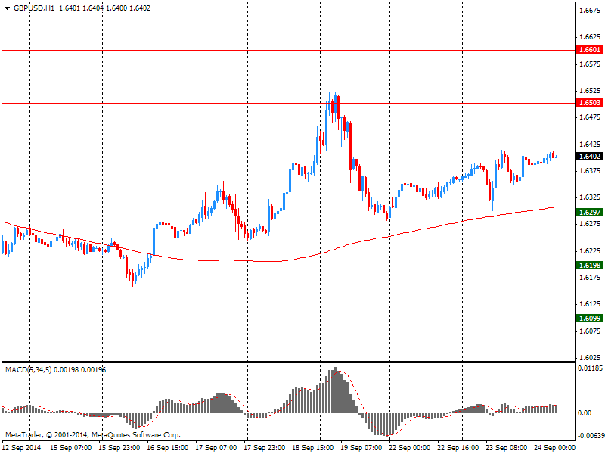Click the 1.6375 price scale value
605x454 pixels.
tap(590, 171)
